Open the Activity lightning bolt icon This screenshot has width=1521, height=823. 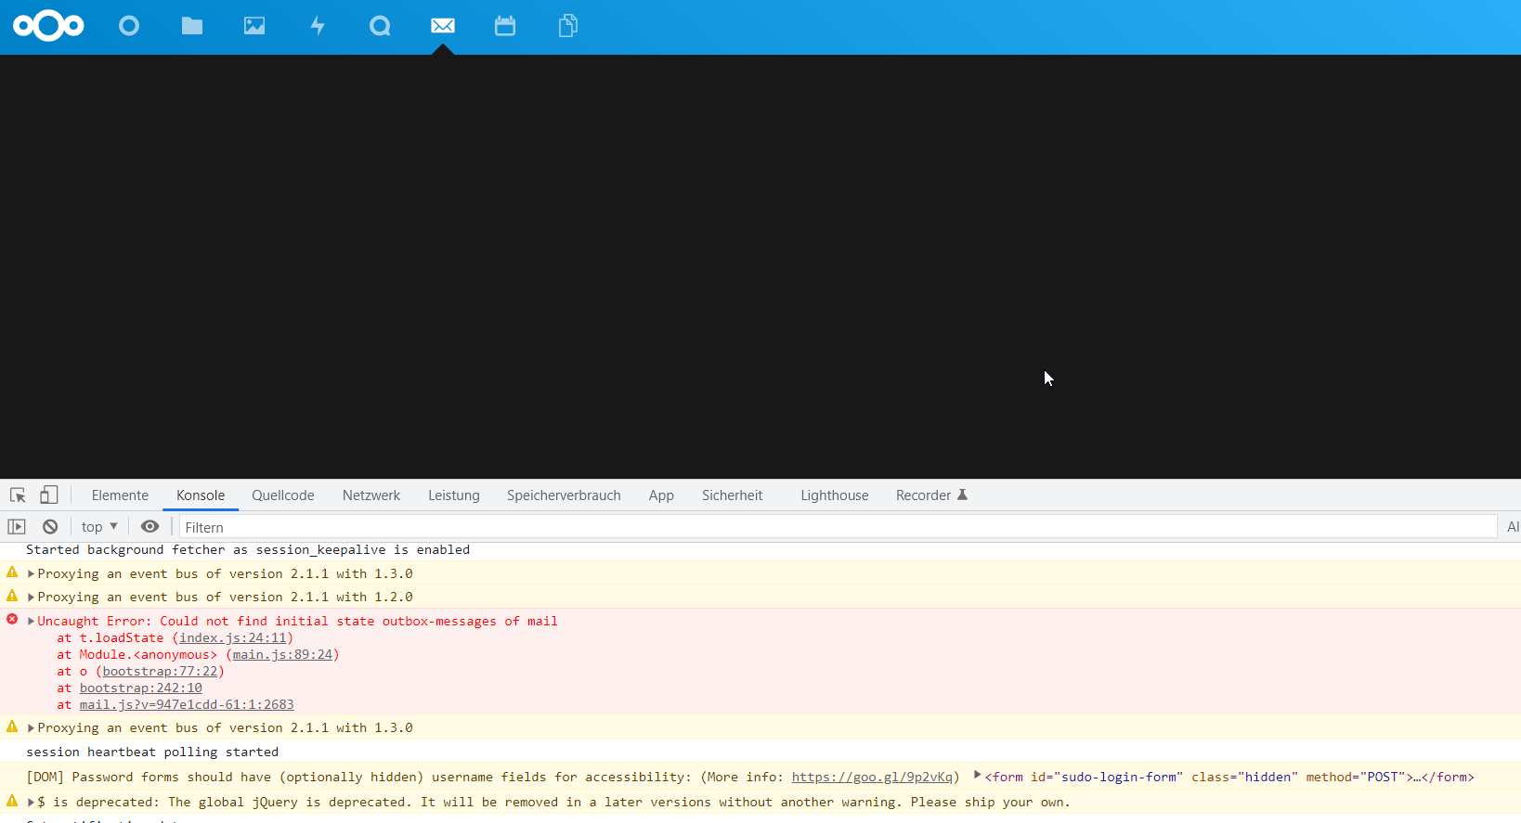point(318,26)
